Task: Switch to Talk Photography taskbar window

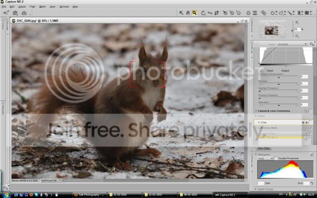Action: [89, 195]
